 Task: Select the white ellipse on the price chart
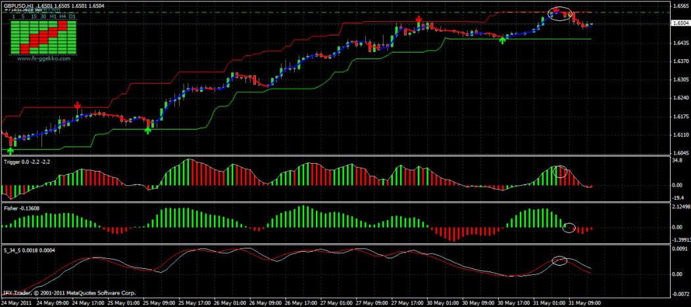coord(560,13)
